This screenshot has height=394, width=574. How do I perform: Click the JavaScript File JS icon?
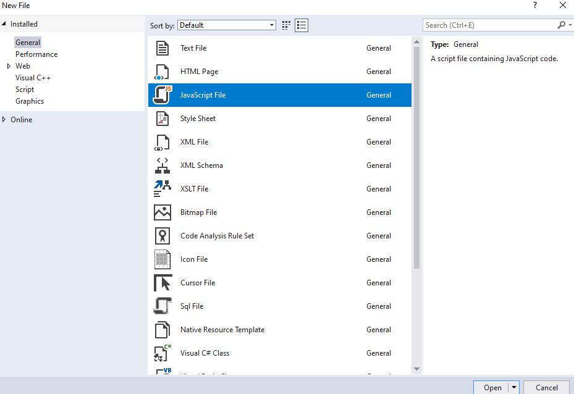(x=162, y=94)
